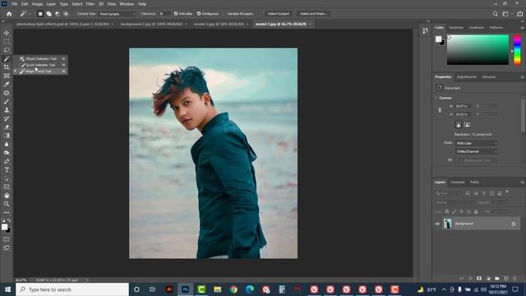Image resolution: width=526 pixels, height=296 pixels.
Task: Select the Rectangular Marquee tool
Action: pyautogui.click(x=7, y=41)
